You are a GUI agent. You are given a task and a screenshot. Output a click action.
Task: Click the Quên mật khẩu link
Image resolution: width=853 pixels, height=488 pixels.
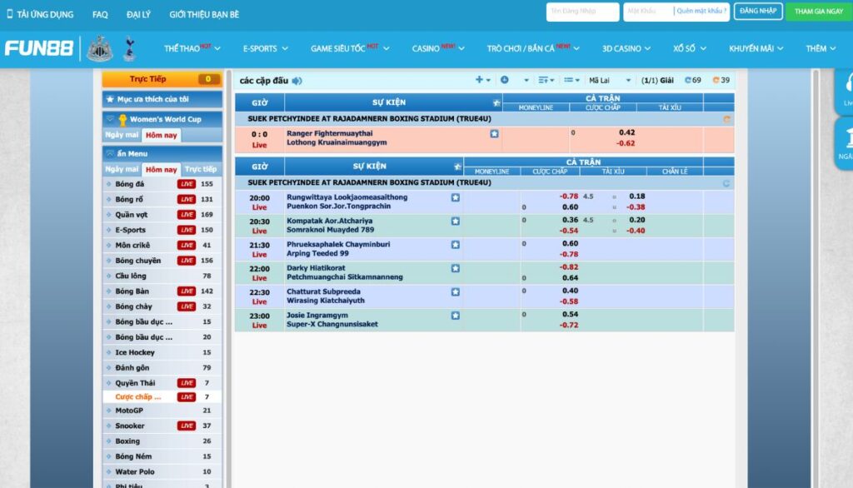[x=701, y=11]
